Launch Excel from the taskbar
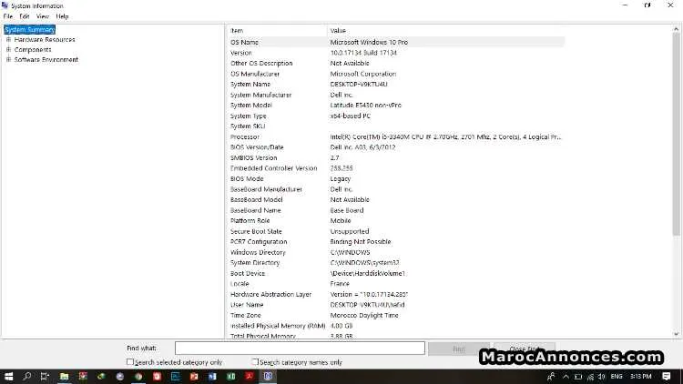683x384 pixels. tap(231, 376)
